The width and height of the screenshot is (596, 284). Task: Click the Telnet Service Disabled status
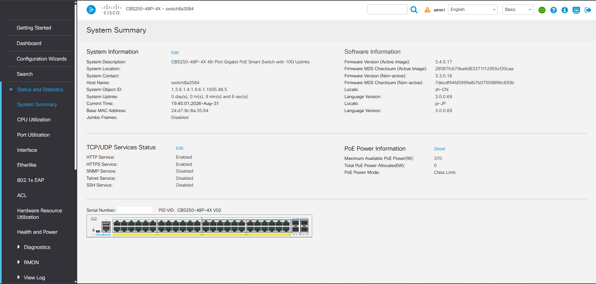pyautogui.click(x=184, y=178)
